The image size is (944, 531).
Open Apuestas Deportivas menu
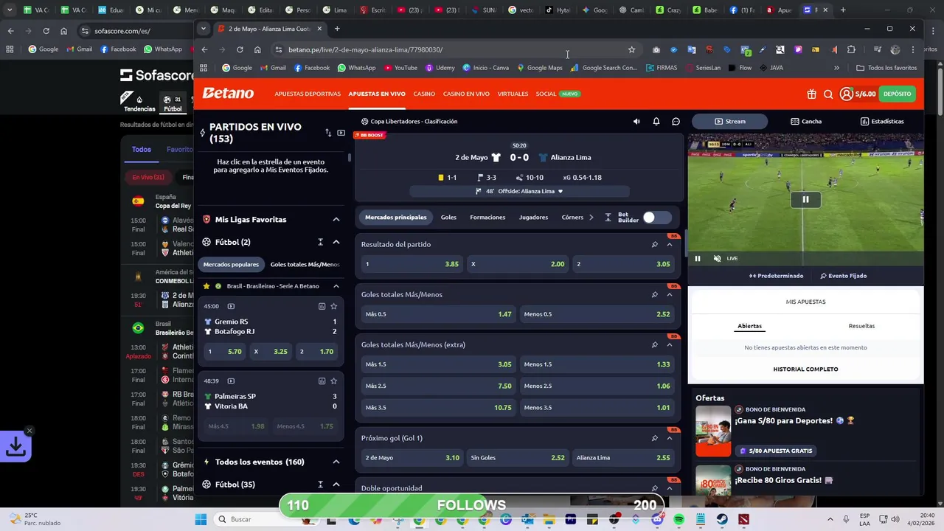pos(308,94)
